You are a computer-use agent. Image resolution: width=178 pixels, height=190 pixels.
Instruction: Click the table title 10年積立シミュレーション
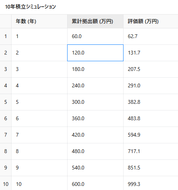tap(30, 7)
